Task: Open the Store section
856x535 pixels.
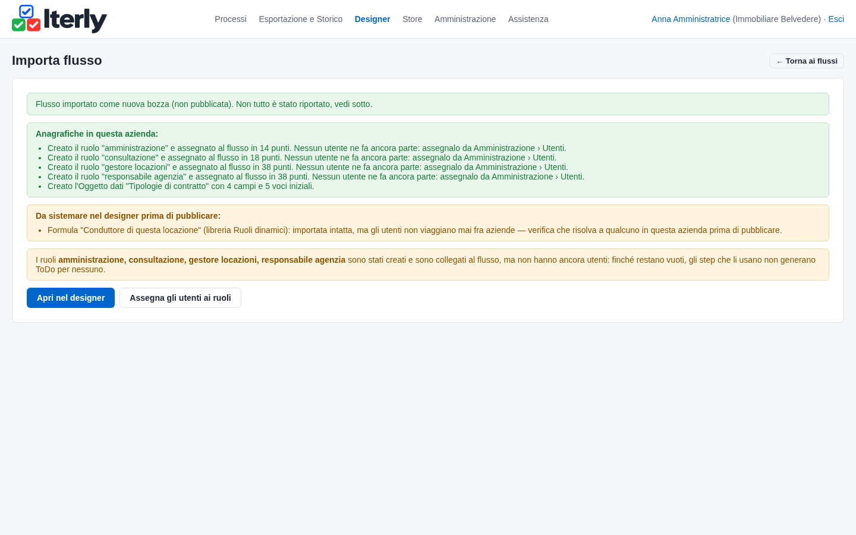Action: coord(413,19)
